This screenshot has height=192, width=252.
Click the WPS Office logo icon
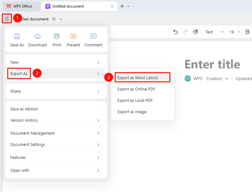point(9,6)
